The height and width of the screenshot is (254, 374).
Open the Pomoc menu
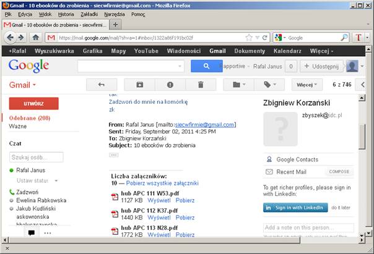[x=138, y=14]
